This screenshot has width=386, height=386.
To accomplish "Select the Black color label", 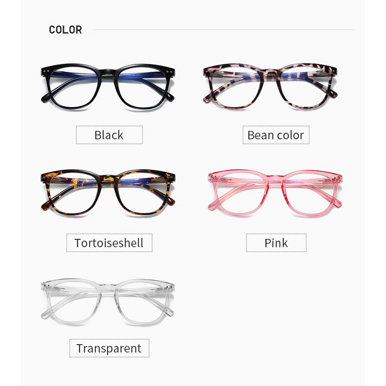I will click(x=110, y=135).
